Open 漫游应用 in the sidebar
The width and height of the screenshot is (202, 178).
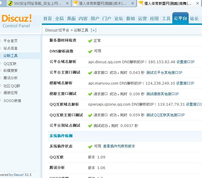coord(10,93)
